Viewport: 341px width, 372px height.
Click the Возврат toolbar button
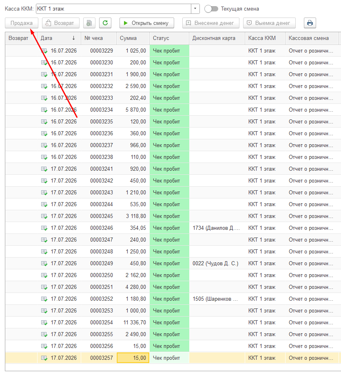[x=60, y=23]
